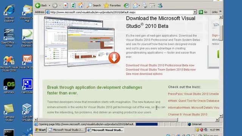Click the Print icon
Screen dimensions: 242x136
(x=144, y=6)
